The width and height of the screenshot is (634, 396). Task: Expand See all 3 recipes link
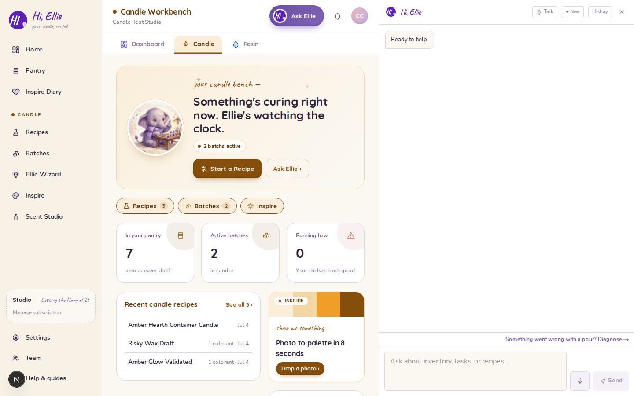[239, 304]
